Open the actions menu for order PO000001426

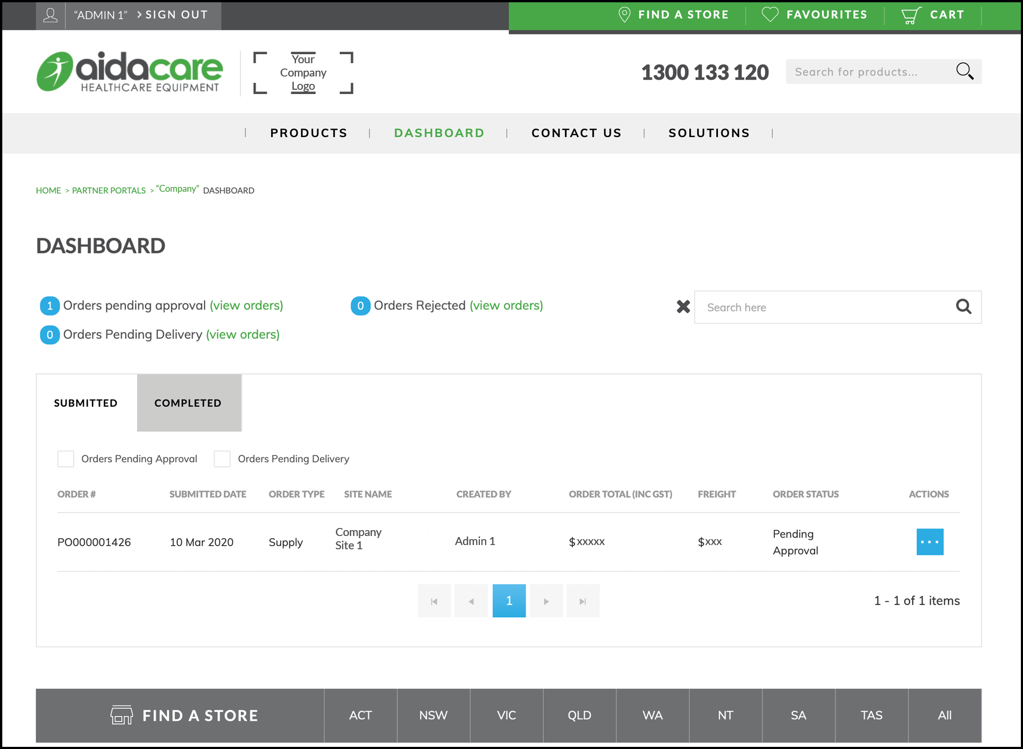[x=929, y=541]
